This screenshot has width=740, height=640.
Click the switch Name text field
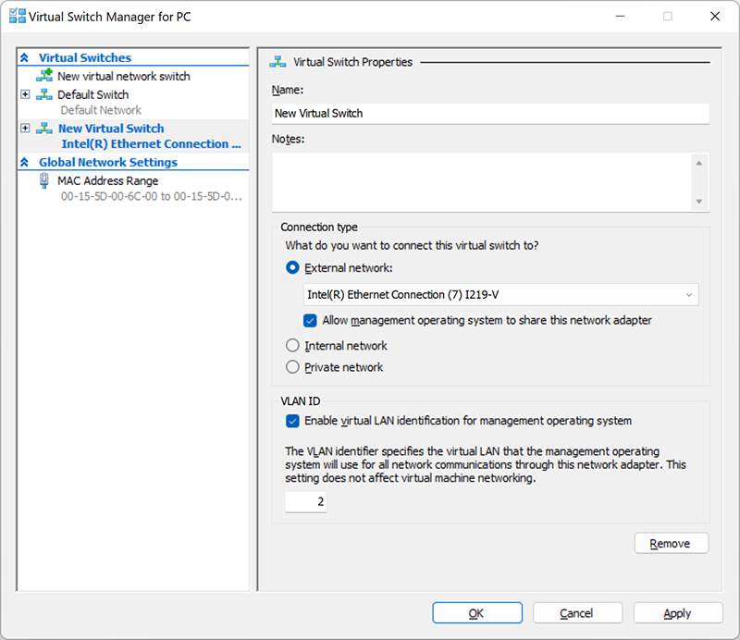490,113
